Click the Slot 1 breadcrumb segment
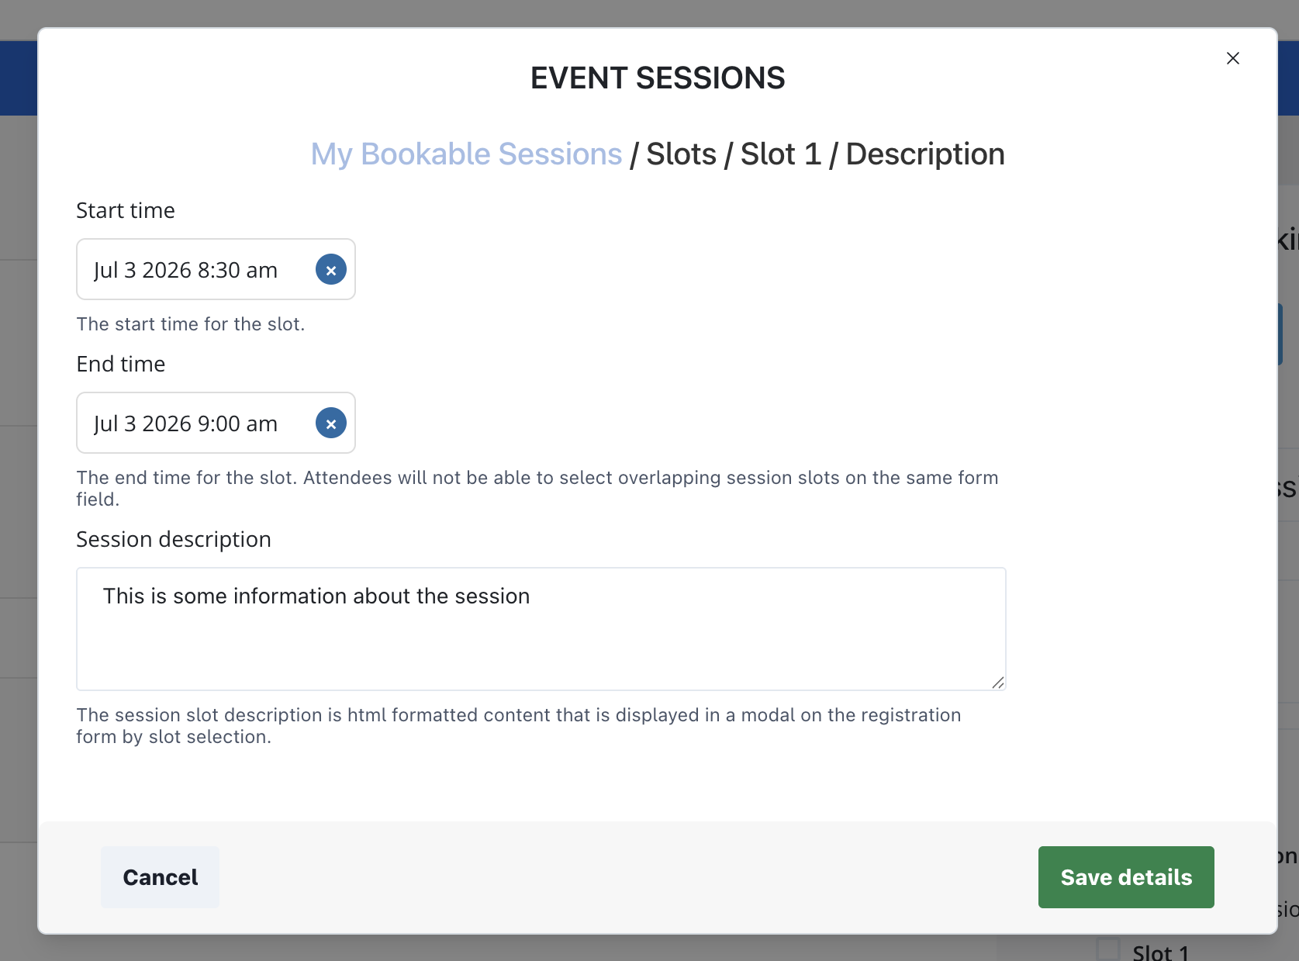 click(x=780, y=154)
